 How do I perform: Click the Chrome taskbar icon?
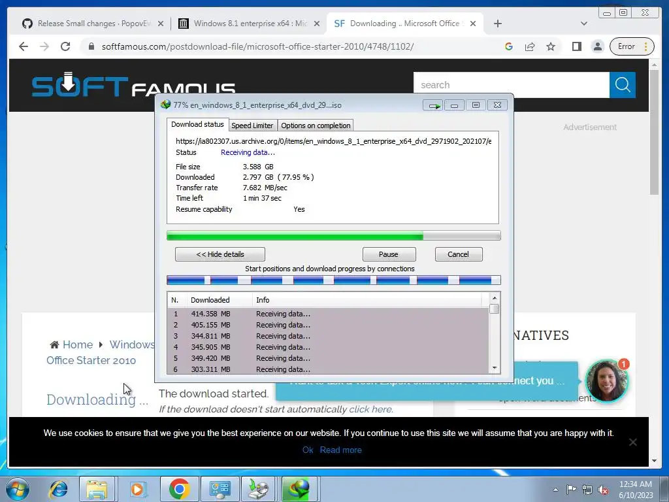coord(179,489)
